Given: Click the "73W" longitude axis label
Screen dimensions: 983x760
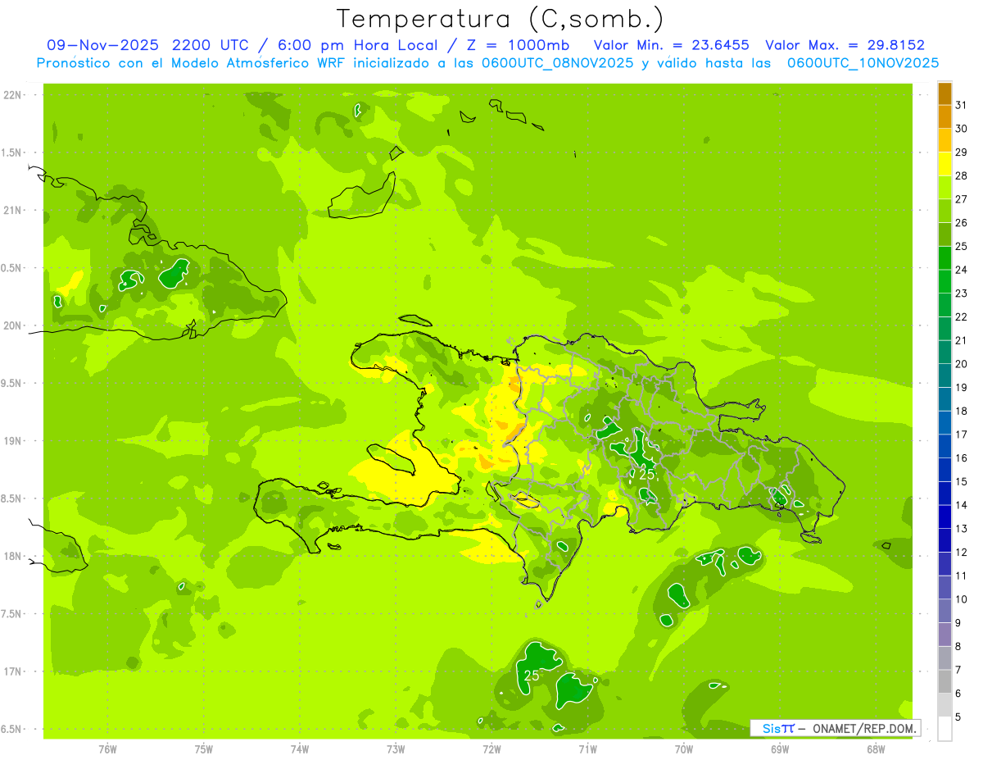Looking at the screenshot, I should click(x=396, y=749).
